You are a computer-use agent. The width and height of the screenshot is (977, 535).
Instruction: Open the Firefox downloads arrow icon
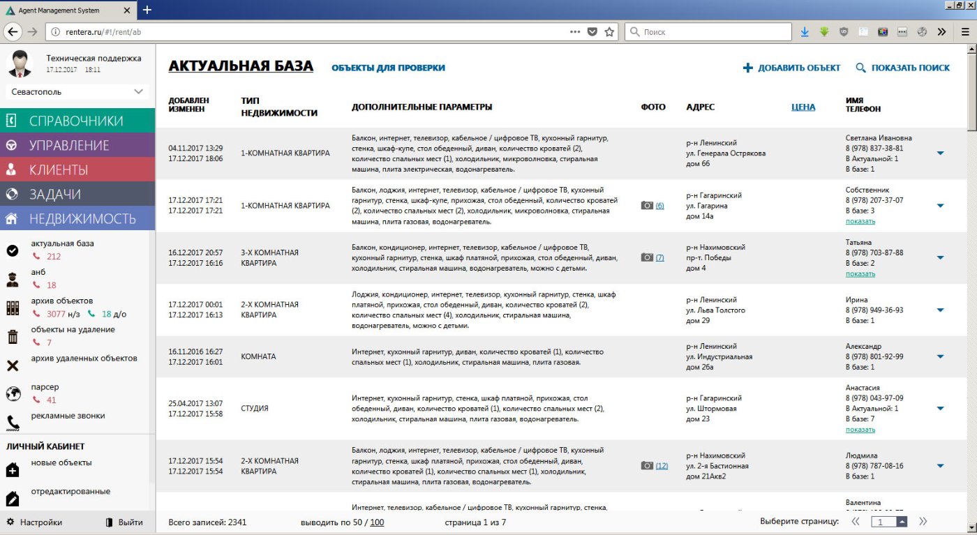[x=805, y=32]
